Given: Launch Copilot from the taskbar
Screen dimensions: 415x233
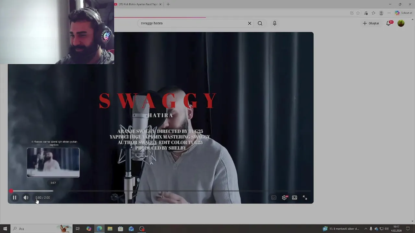Looking at the screenshot, I should [x=89, y=229].
